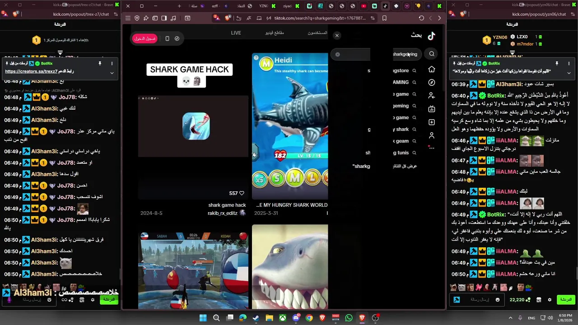Open File Explorer from the taskbar

(269, 318)
